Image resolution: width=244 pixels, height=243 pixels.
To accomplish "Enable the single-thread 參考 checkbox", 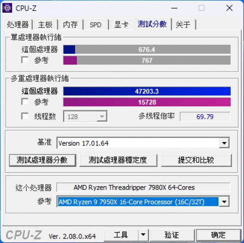I will (25, 60).
